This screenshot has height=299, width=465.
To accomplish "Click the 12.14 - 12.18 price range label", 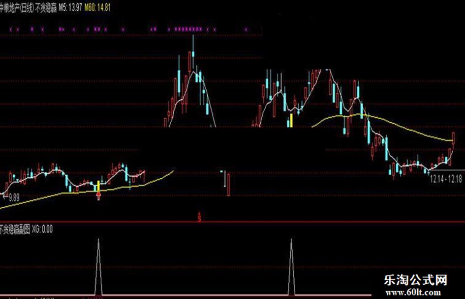I will [446, 179].
